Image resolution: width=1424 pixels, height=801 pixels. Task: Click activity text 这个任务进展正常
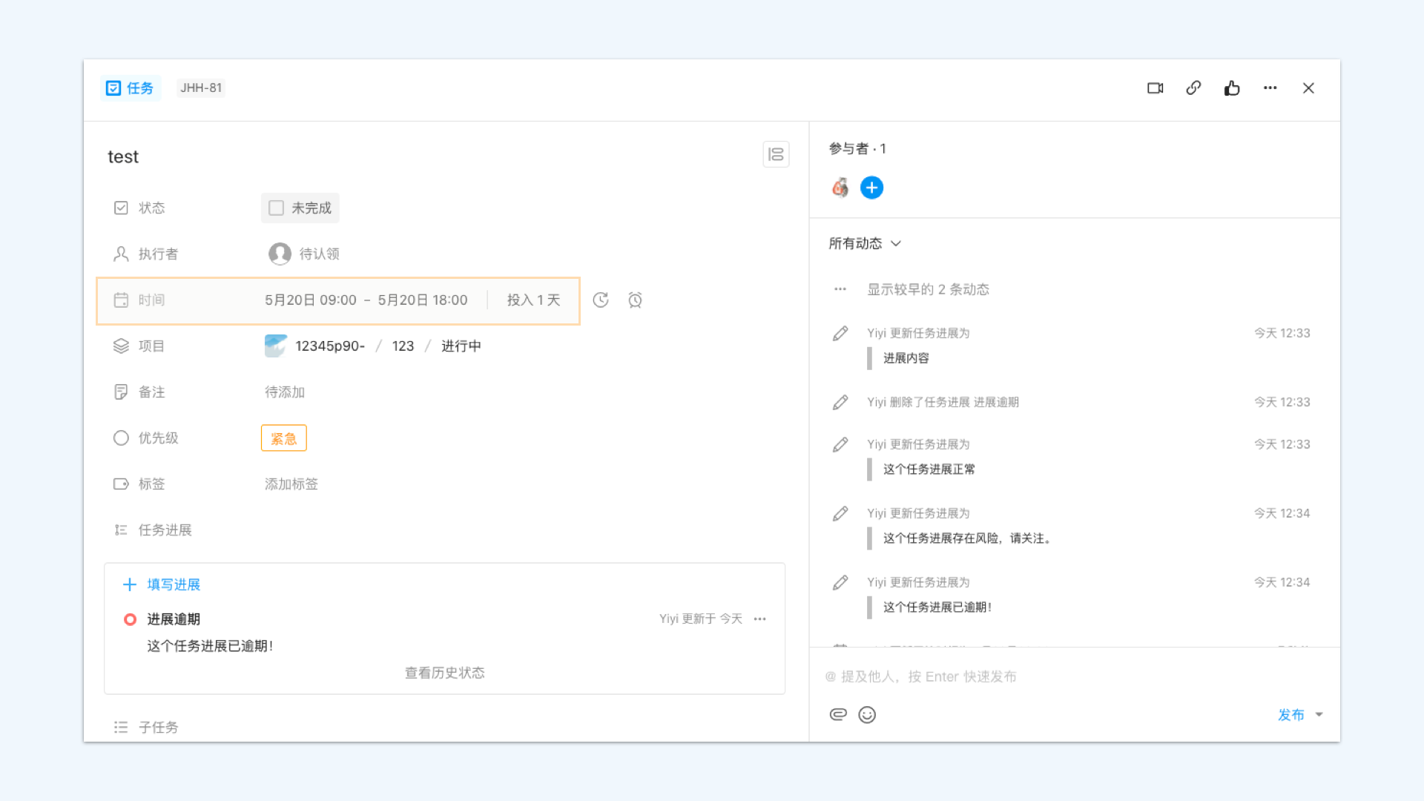point(929,469)
